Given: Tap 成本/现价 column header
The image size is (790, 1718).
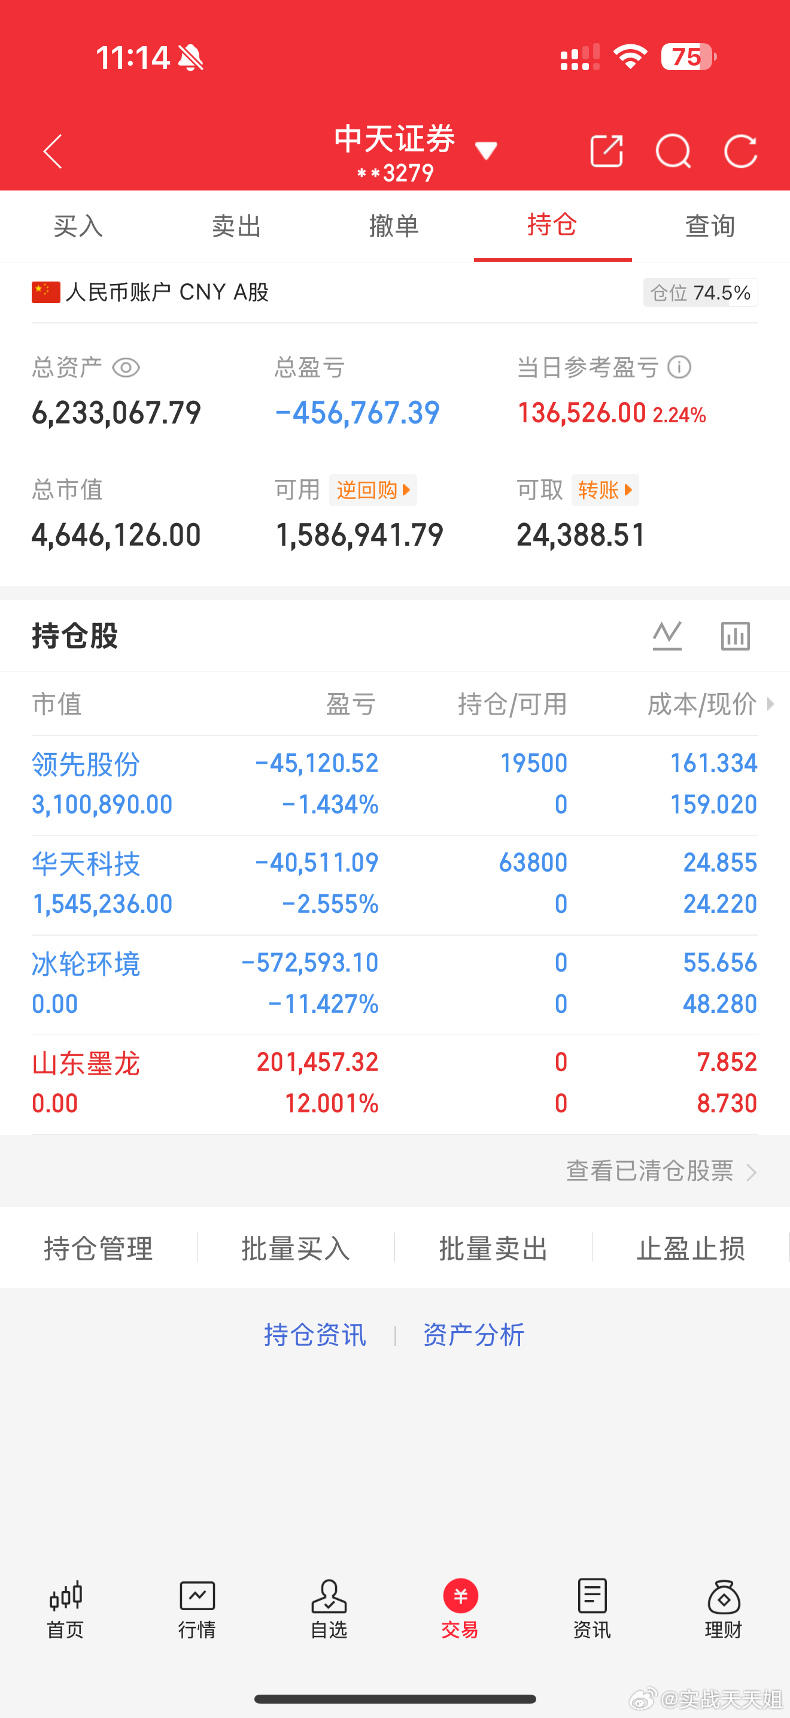Looking at the screenshot, I should pos(702,704).
